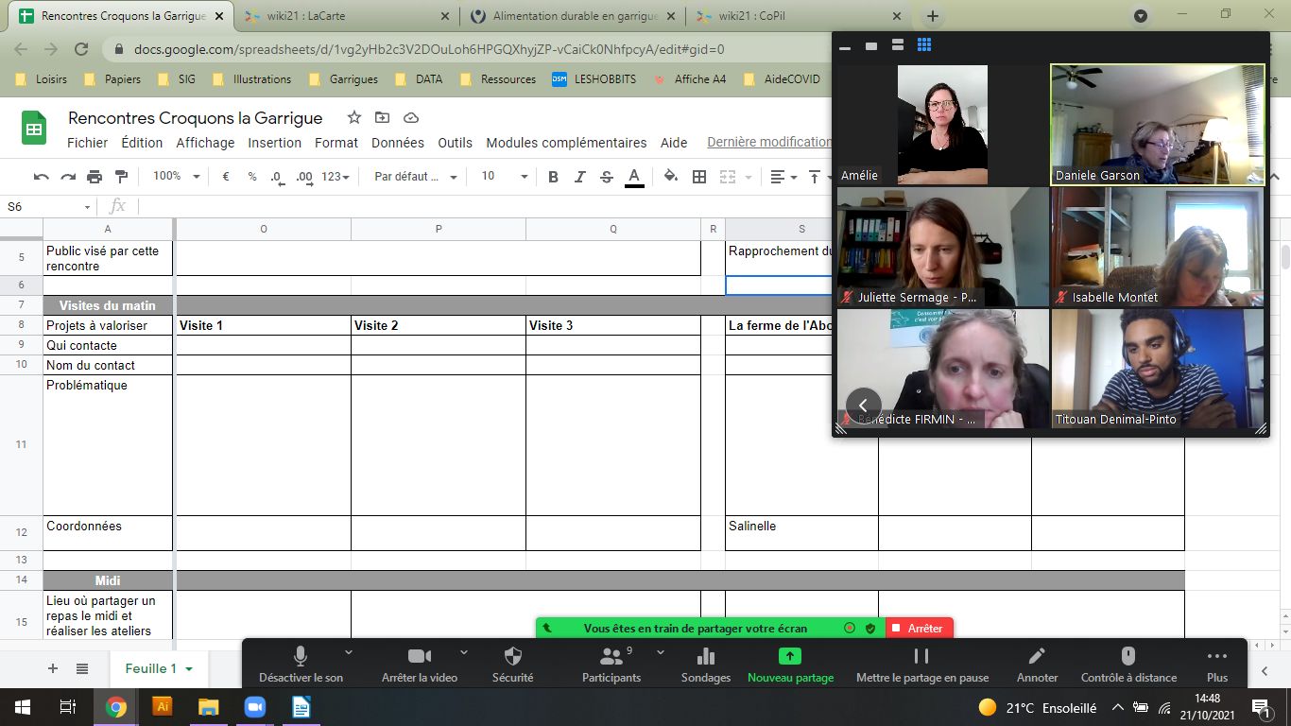Viewport: 1291px width, 726px height.
Task: Open the Garrigues bookmark folder
Action: click(343, 79)
